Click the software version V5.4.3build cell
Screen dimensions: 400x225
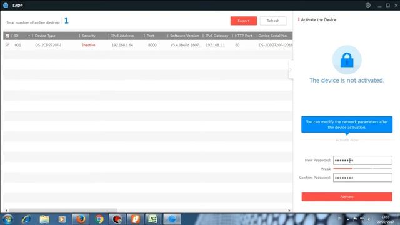point(186,45)
